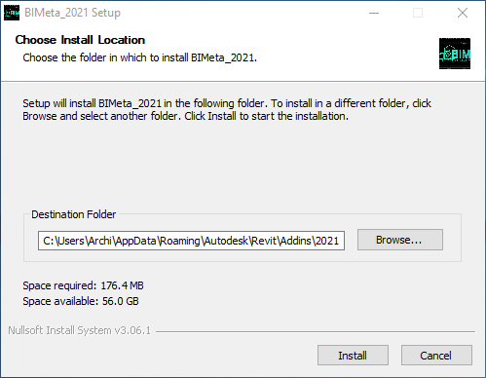Click the BIMeta_2021 Setup title text

72,13
